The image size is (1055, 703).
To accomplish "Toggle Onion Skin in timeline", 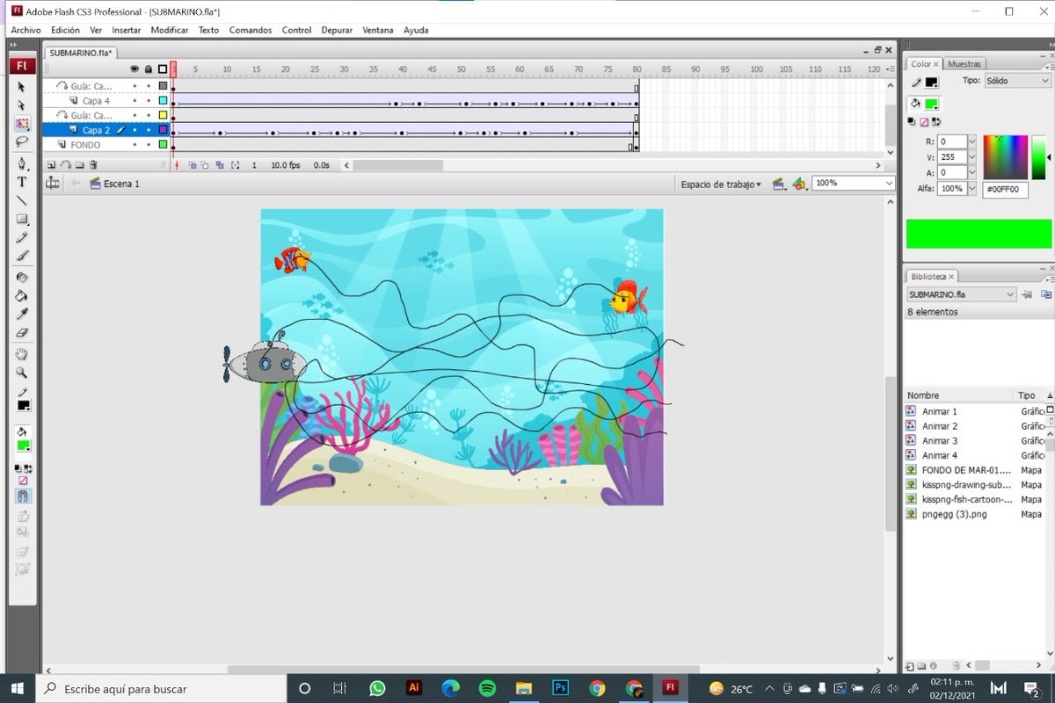I will click(193, 164).
